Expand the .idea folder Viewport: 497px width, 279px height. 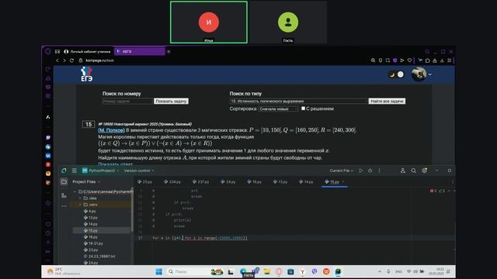pyautogui.click(x=80, y=198)
